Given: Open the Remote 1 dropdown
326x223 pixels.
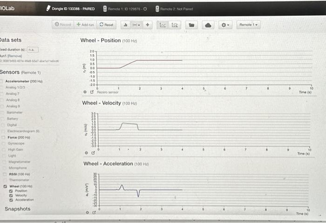Looking at the screenshot, I should click(x=248, y=25).
